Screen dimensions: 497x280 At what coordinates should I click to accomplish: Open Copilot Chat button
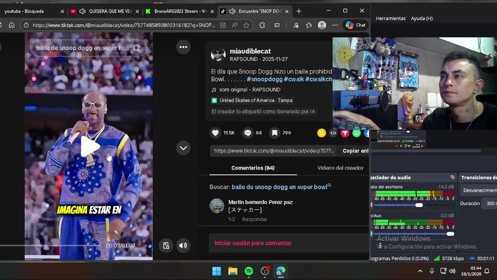click(355, 25)
